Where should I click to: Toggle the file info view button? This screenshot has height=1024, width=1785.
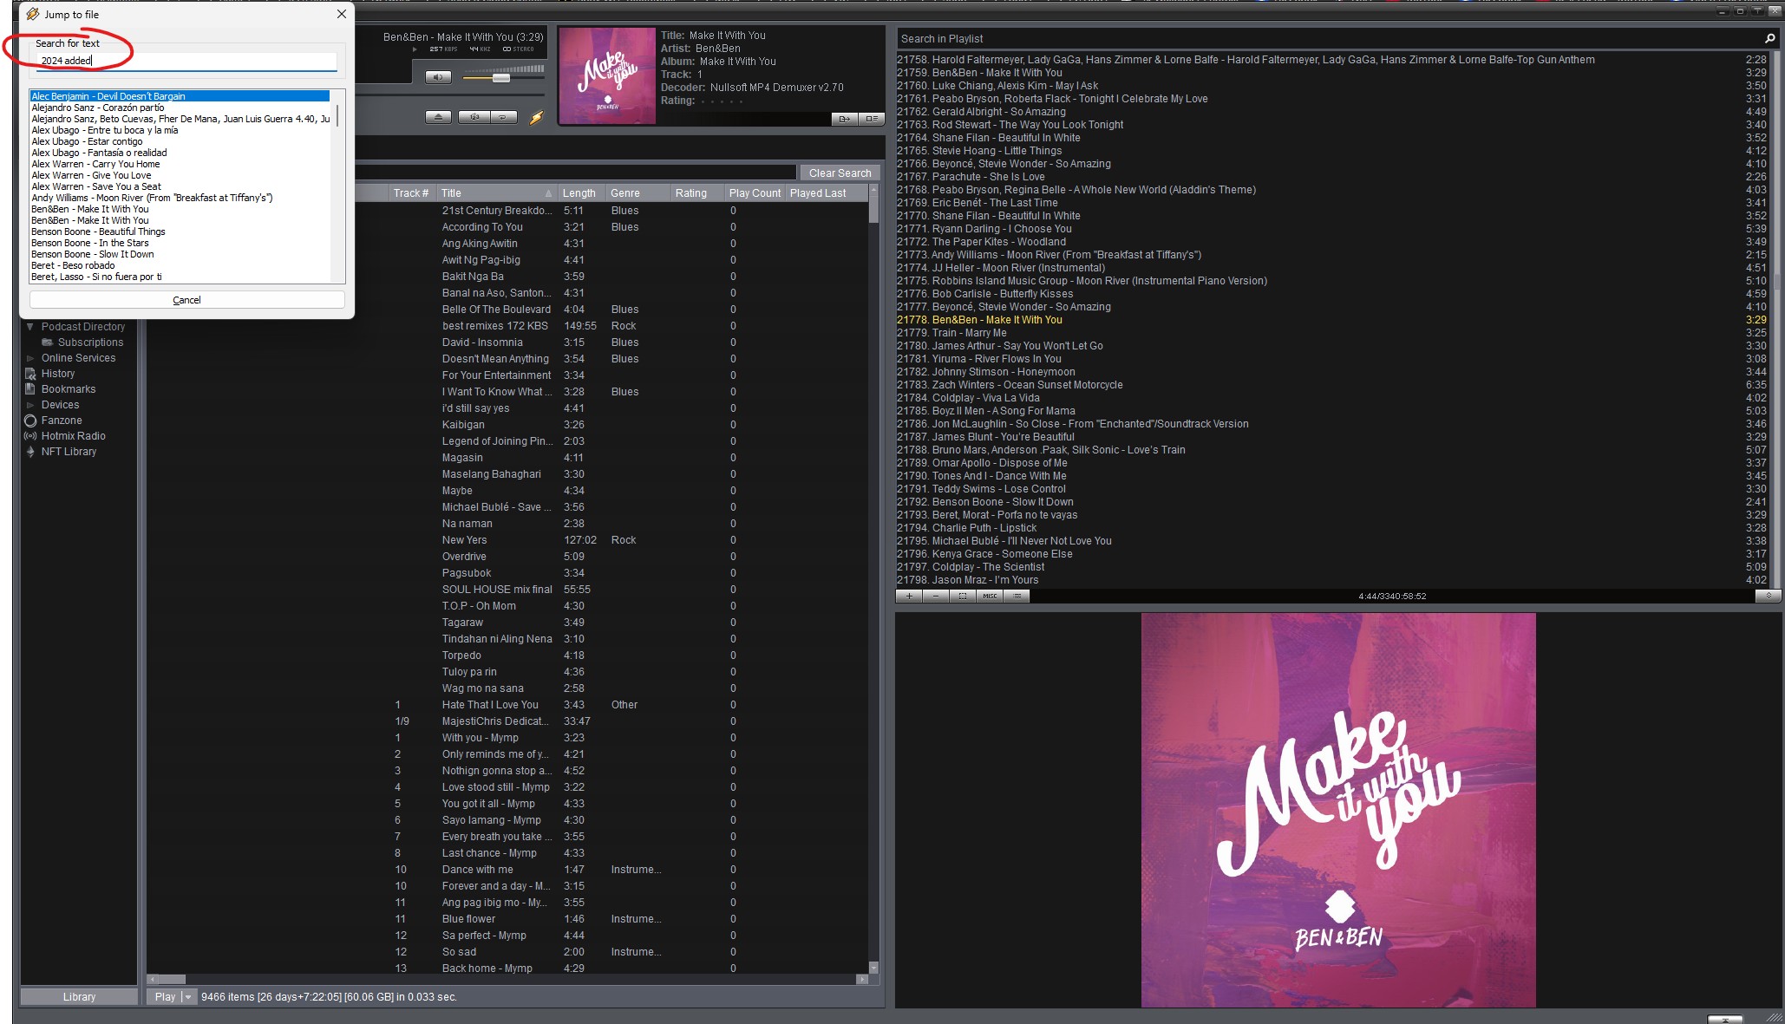point(871,119)
